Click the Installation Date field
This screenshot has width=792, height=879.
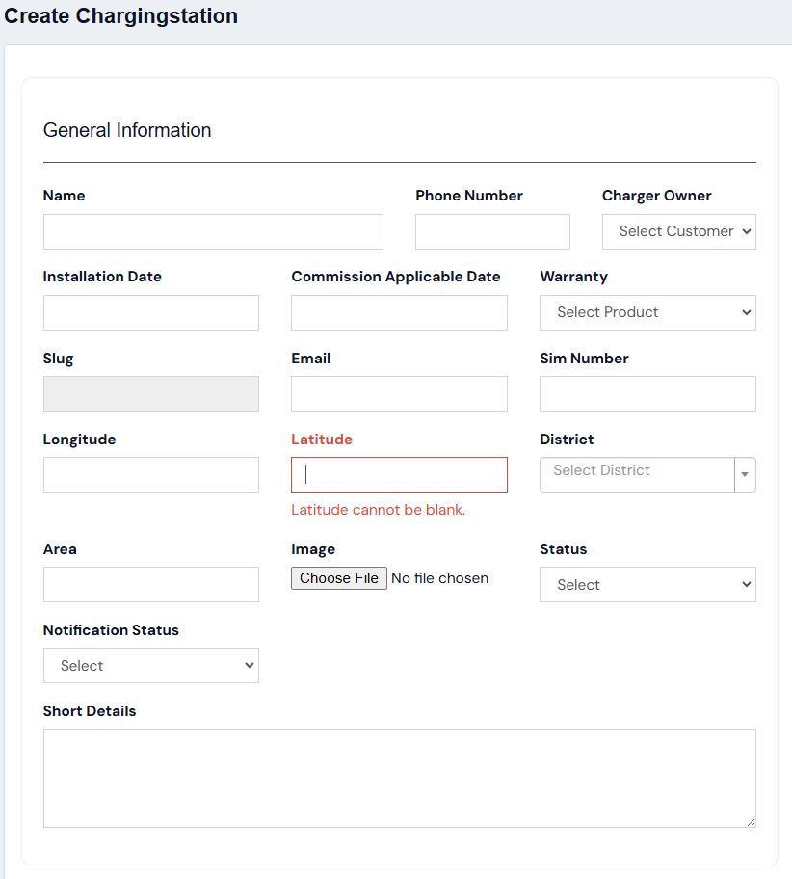150,312
